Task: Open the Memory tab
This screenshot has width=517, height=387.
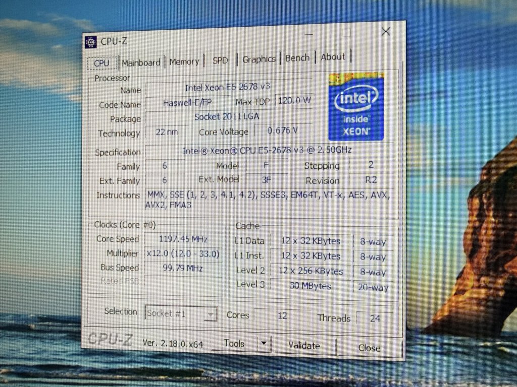Action: point(184,61)
